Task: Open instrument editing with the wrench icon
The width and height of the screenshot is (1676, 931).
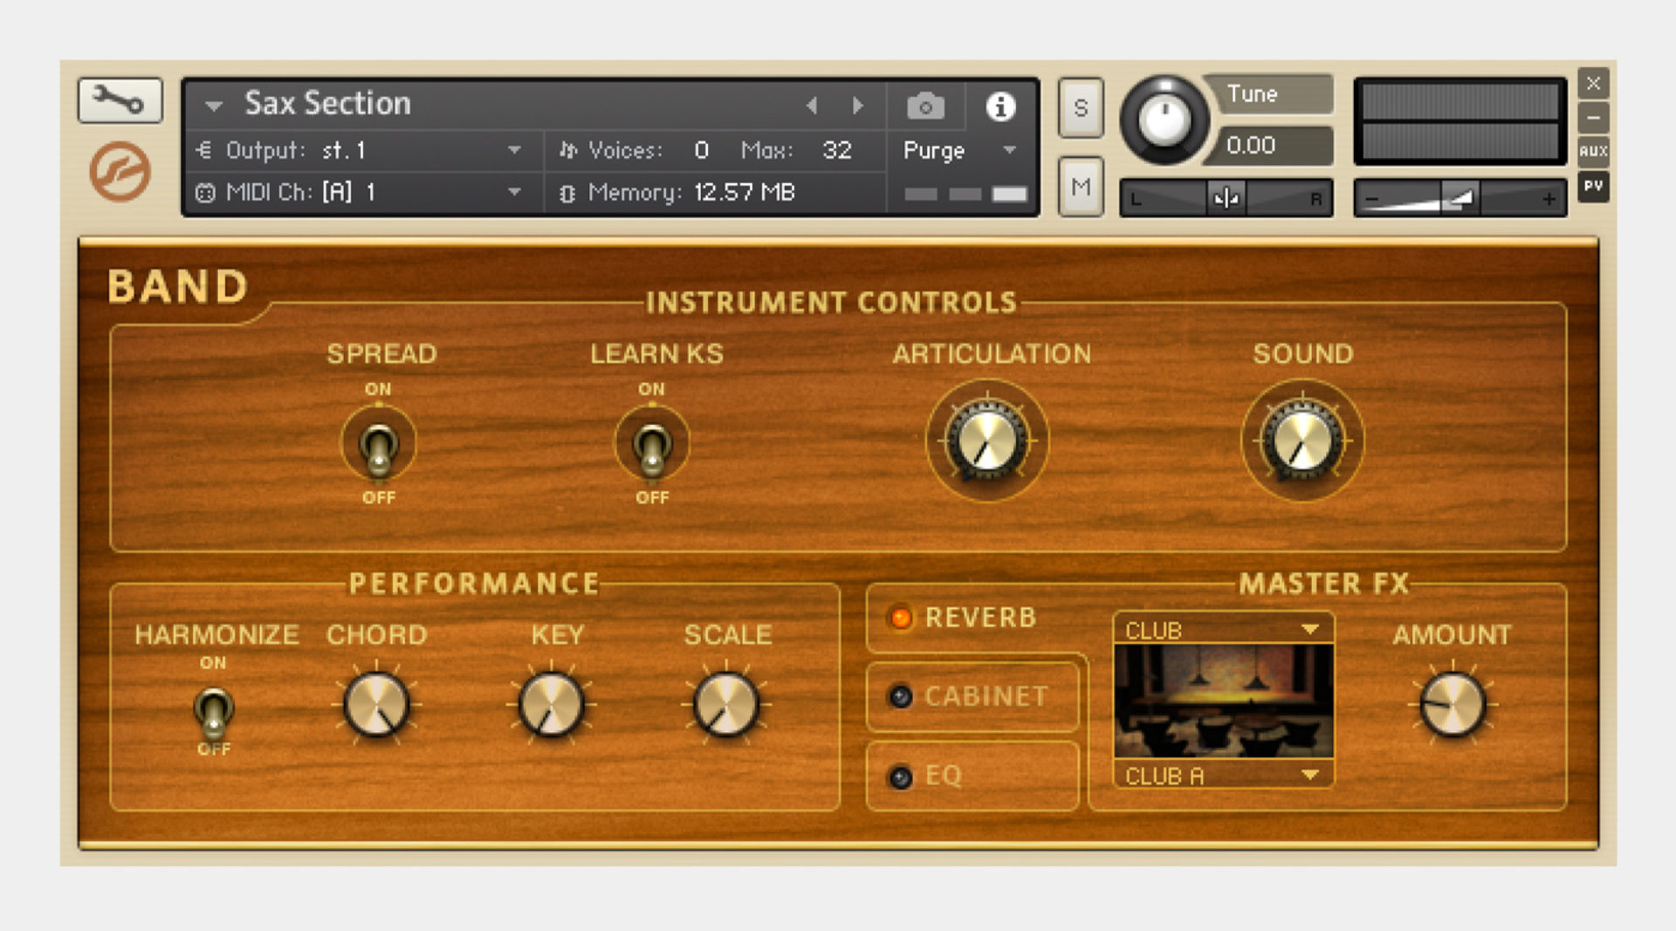Action: click(x=120, y=101)
